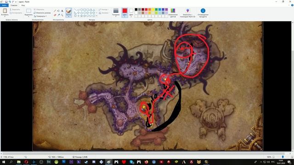Open Customize Quick Access Toolbar arrow
Image resolution: width=294 pixels, height=165 pixels.
point(16,2)
